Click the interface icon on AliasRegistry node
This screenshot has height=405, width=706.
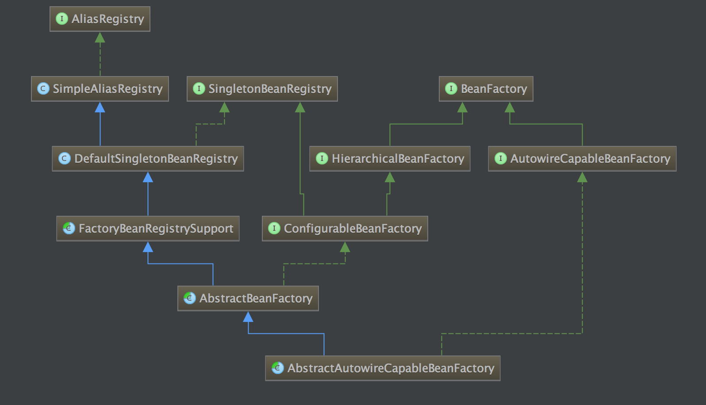click(61, 19)
